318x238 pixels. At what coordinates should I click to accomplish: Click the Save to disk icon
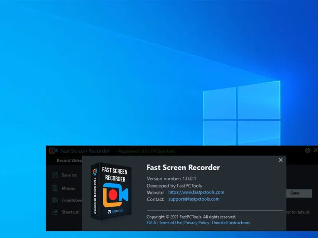pyautogui.click(x=55, y=175)
